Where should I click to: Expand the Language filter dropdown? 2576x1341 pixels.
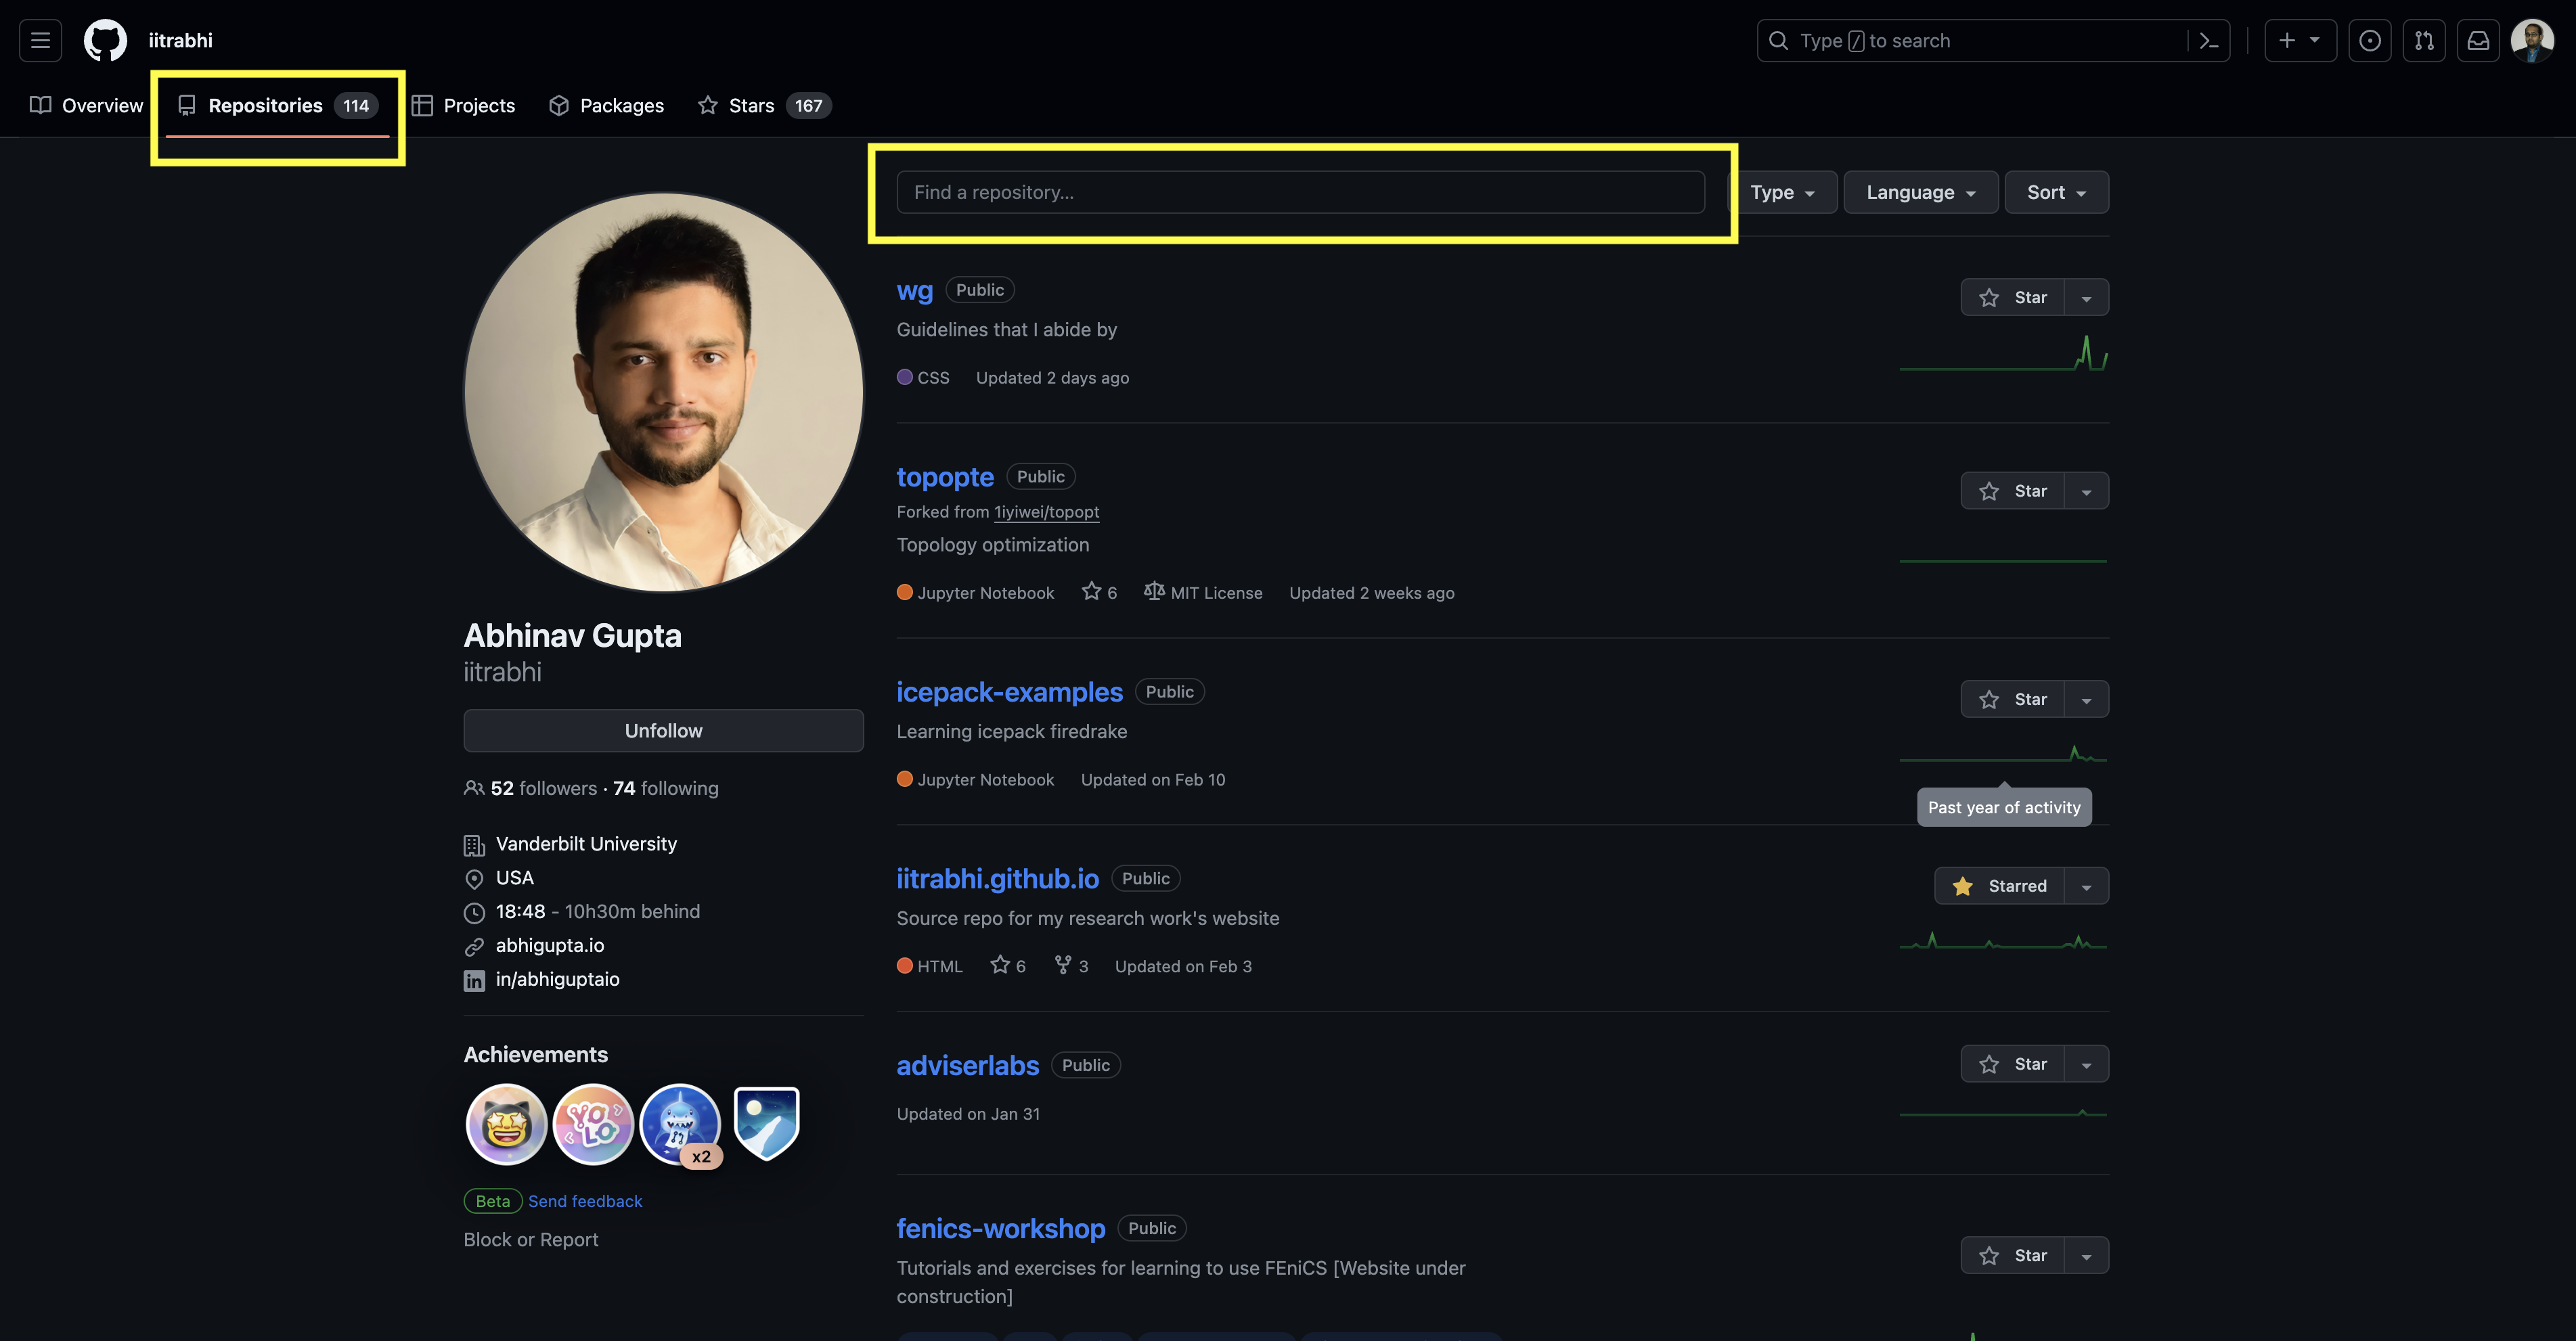(1920, 192)
